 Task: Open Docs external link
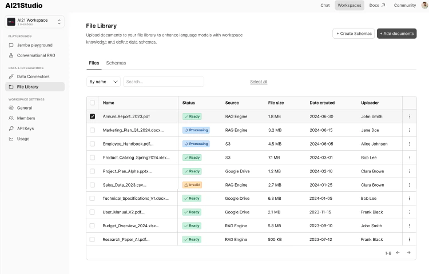click(377, 5)
